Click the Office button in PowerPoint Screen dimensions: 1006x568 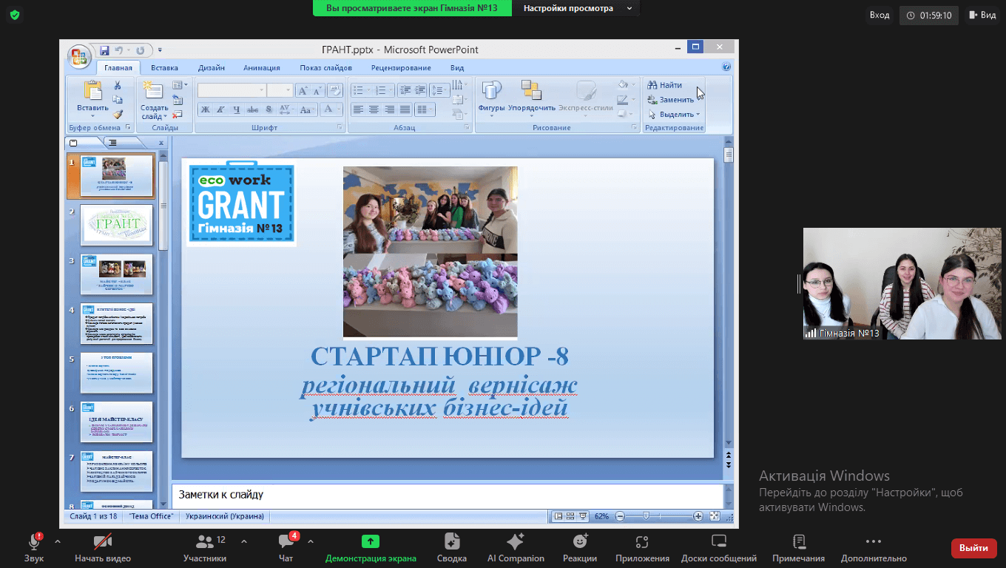[79, 57]
